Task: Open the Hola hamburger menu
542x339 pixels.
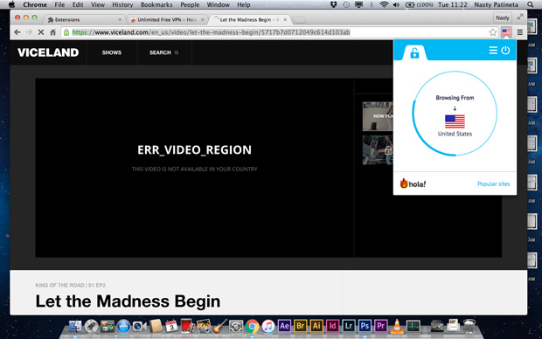Action: [493, 51]
